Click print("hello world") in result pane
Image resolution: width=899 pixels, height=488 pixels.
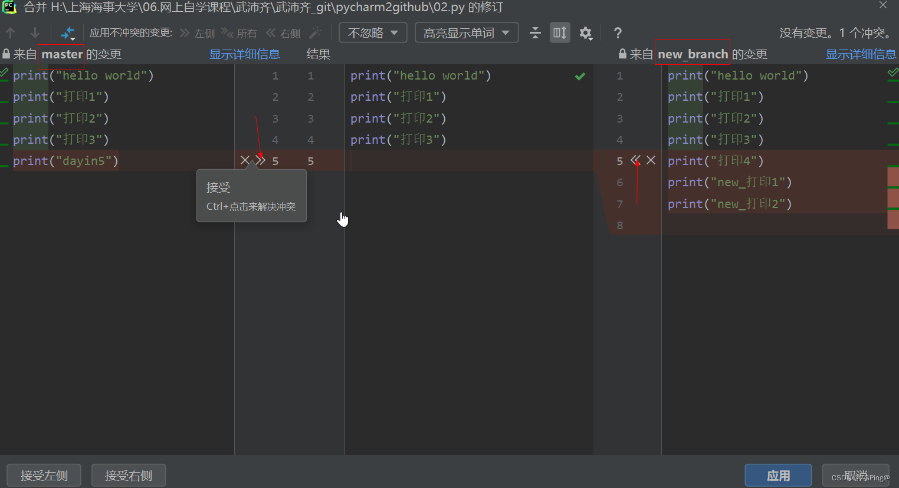421,76
